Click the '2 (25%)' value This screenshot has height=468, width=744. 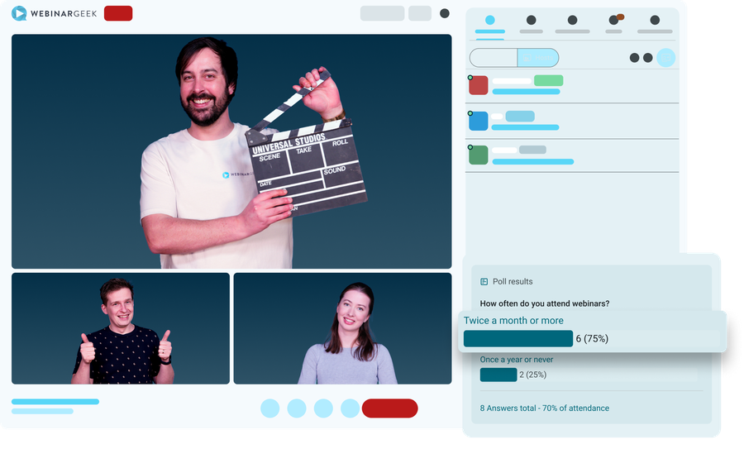(533, 375)
